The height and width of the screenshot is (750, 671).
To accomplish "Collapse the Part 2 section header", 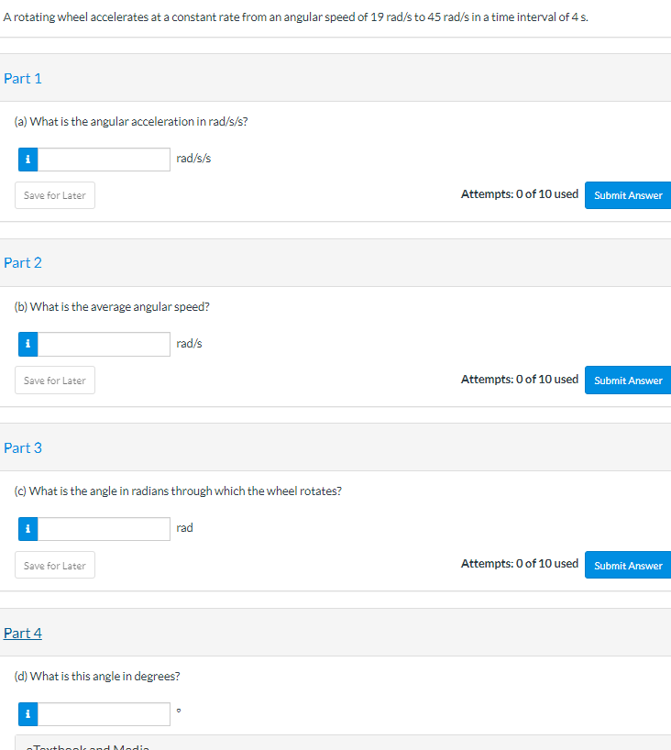I will point(23,262).
